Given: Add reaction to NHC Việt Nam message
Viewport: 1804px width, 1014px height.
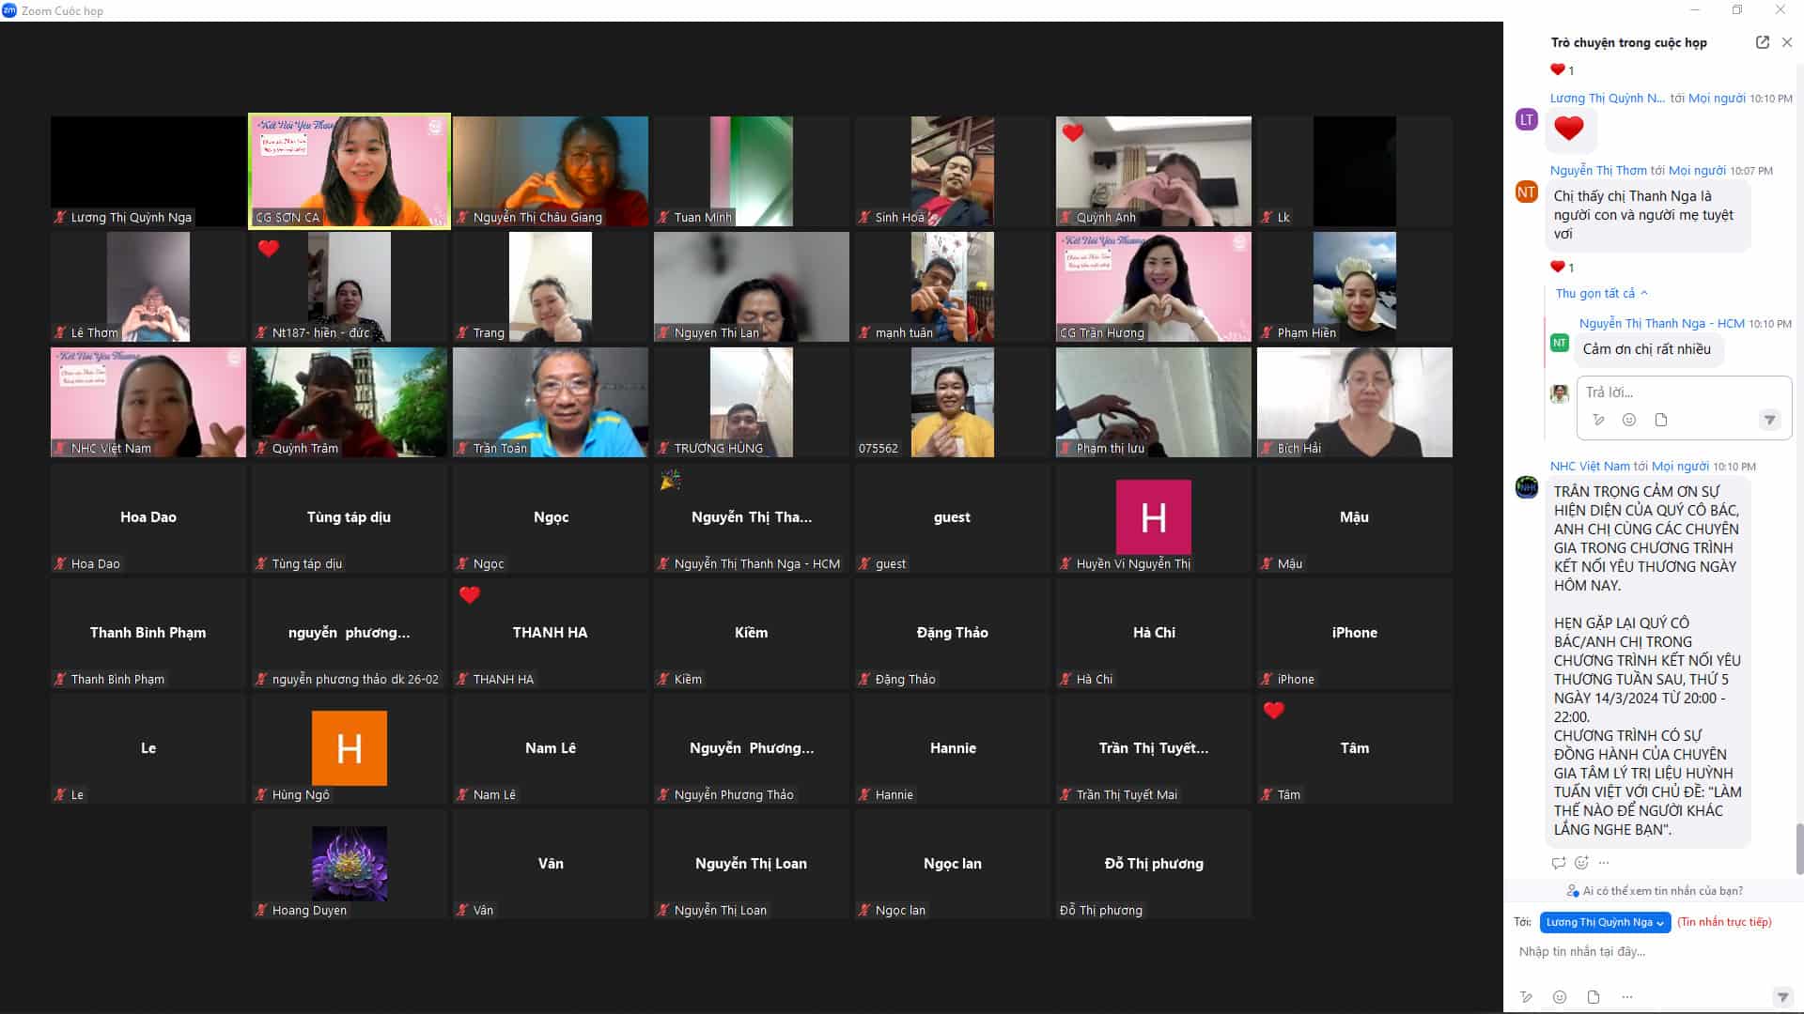Looking at the screenshot, I should click(x=1581, y=863).
